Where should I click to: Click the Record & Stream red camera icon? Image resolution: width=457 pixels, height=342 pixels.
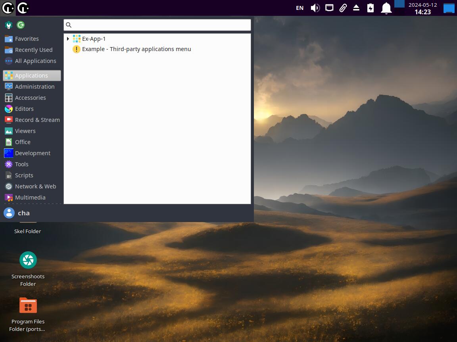[9, 120]
